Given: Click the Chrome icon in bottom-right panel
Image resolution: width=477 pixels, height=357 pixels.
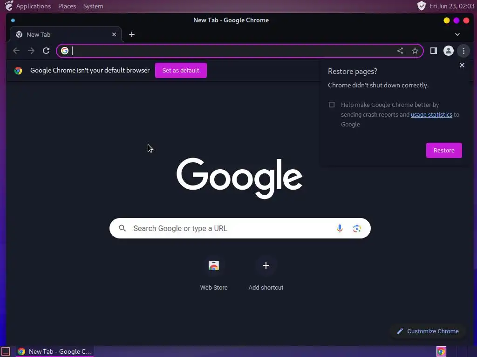Looking at the screenshot, I should point(441,351).
